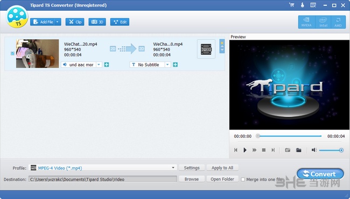350x199 pixels.
Task: Toggle NVIDIA acceleration option
Action: click(306, 22)
